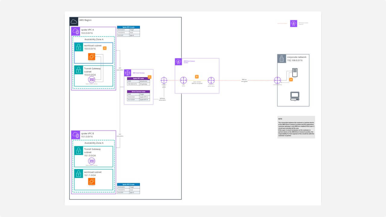386x217 pixels.
Task: Select the spoke VPC B cloud icon
Action: point(76,135)
